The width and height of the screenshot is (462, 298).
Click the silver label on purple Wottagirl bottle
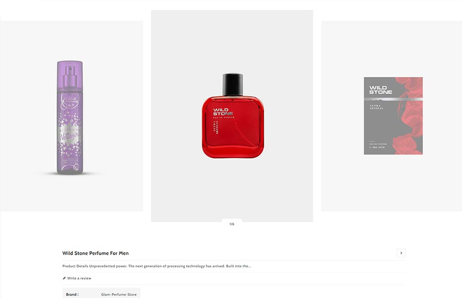click(70, 136)
